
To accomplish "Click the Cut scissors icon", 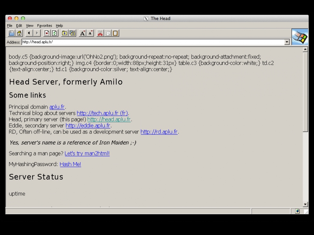I will [100, 33].
